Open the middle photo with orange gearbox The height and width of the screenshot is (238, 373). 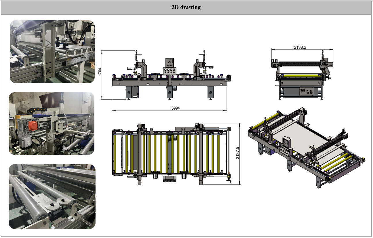[x=52, y=123]
